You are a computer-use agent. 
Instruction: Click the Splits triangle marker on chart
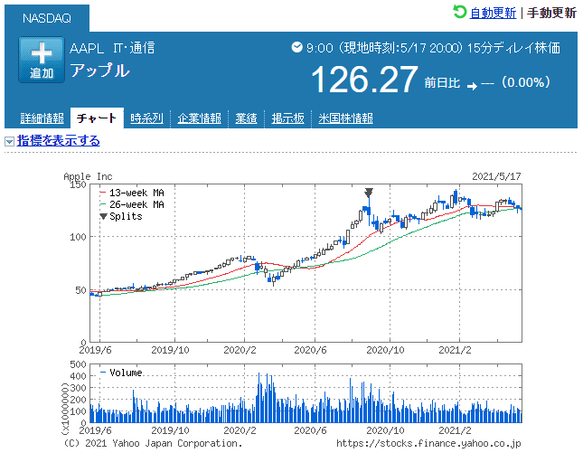tap(369, 193)
